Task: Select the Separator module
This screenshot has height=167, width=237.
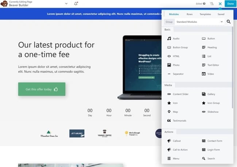Action: tap(175, 74)
